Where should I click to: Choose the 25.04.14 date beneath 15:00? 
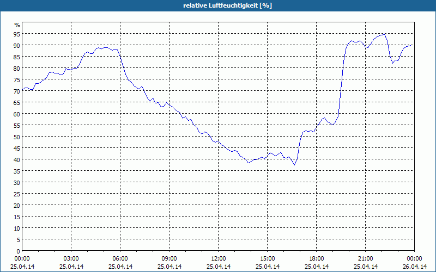pyautogui.click(x=268, y=267)
